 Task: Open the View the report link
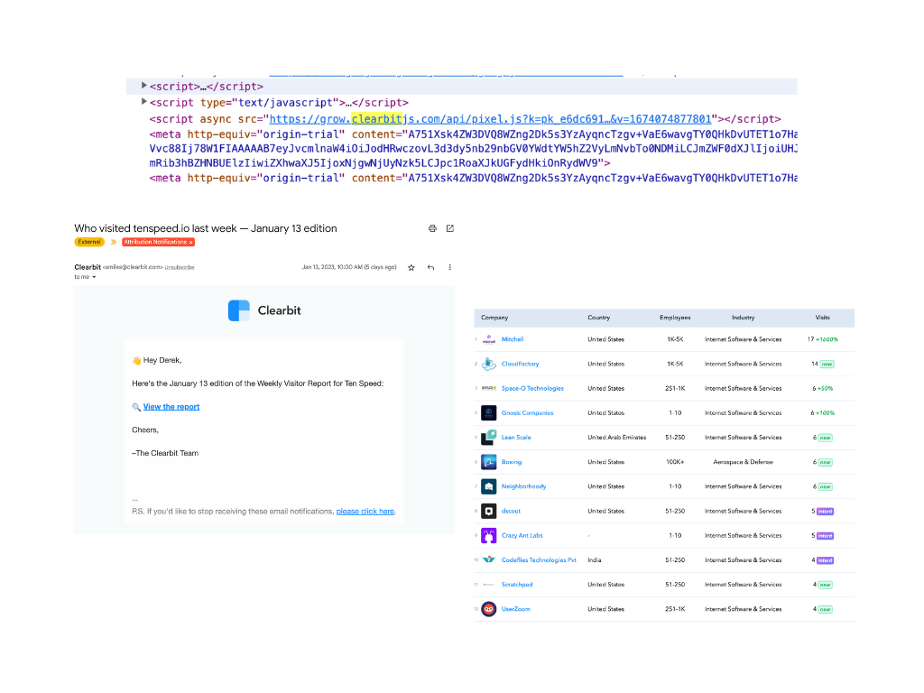pos(171,407)
